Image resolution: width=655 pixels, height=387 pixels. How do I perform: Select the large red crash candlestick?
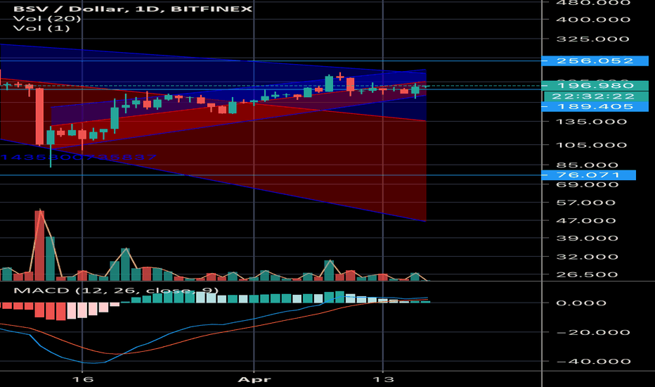tap(39, 117)
